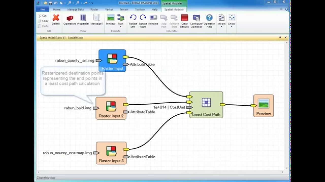Click the Spatial Model Editor #1 tab title
The height and width of the screenshot is (182, 325).
[x=61, y=38]
